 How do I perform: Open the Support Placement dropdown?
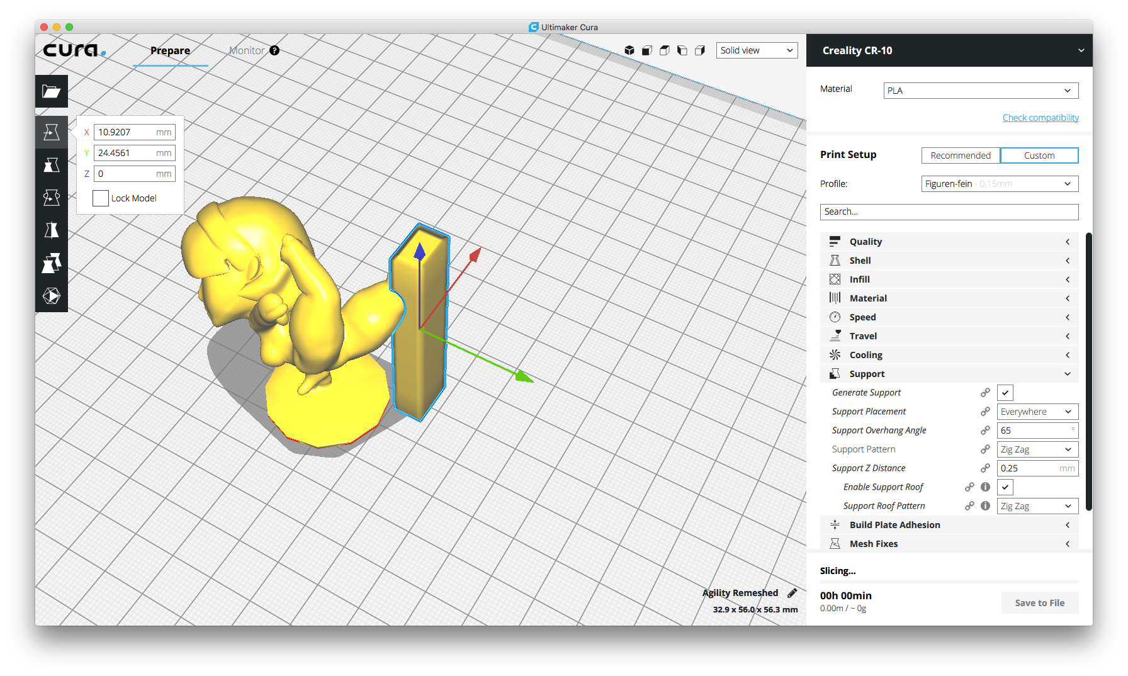pyautogui.click(x=1037, y=411)
